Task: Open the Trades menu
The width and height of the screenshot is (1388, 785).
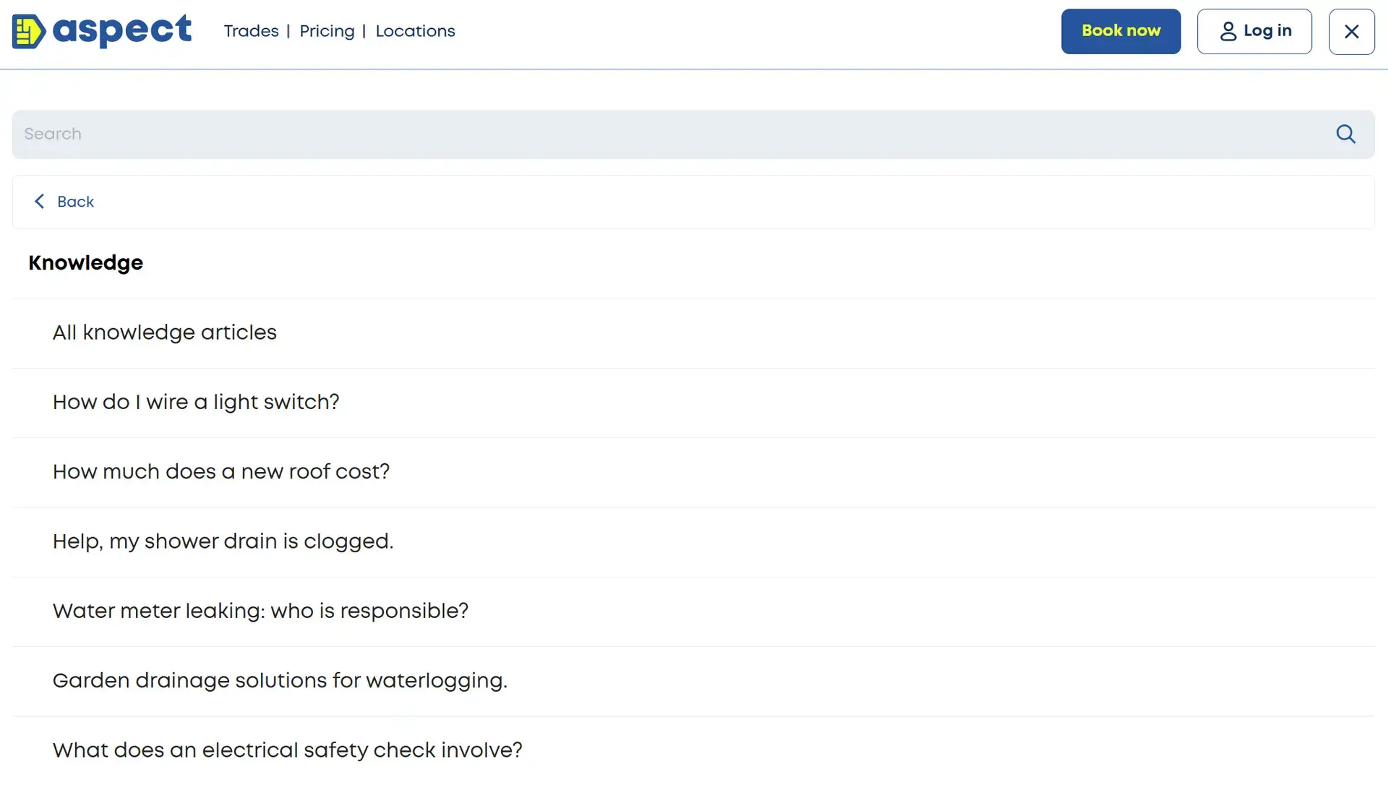Action: [x=251, y=31]
